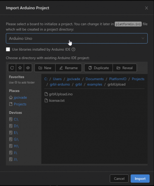Click drive icon beside D:\
The image size is (154, 186).
[x=11, y=126]
